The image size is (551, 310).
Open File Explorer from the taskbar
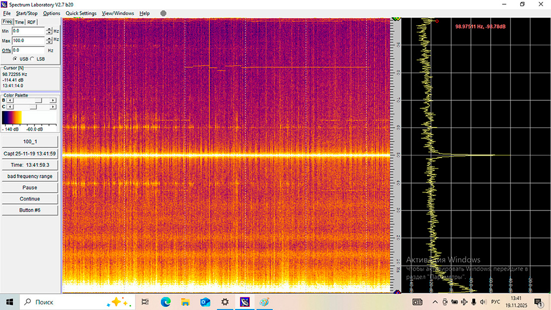[x=186, y=302]
